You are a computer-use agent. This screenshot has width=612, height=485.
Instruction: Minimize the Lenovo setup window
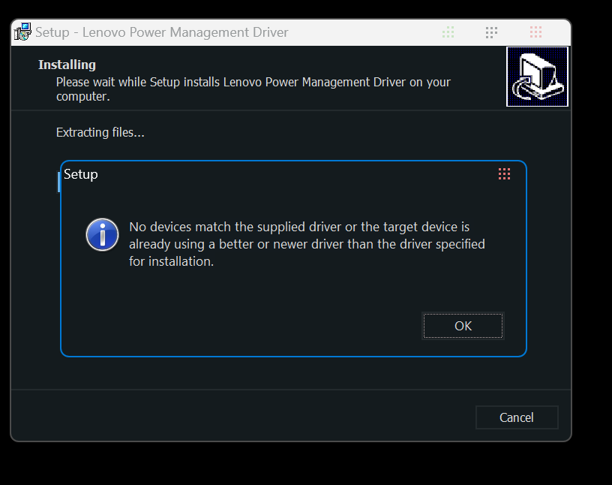tap(448, 32)
